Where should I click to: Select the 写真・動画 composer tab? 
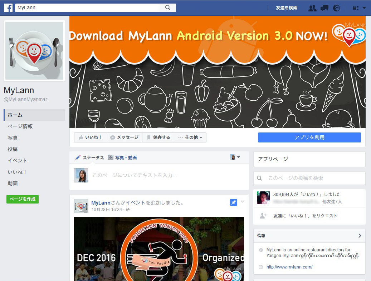click(x=122, y=157)
